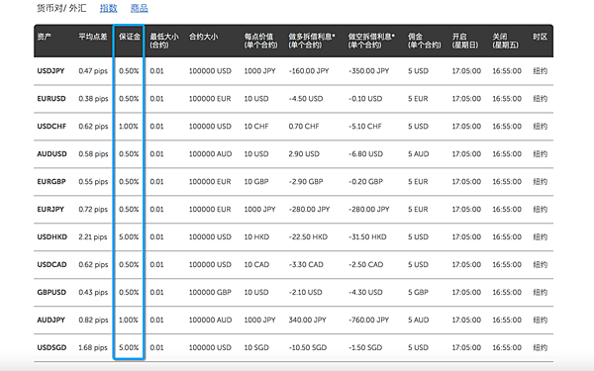Select the USDCAD asset name
The image size is (594, 371).
click(51, 264)
